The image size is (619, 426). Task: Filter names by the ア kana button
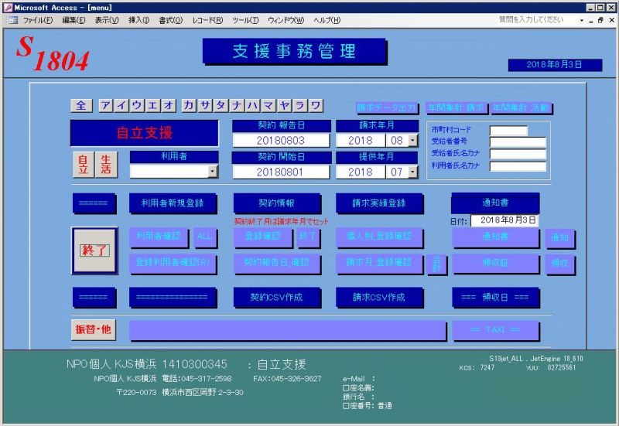coord(106,105)
